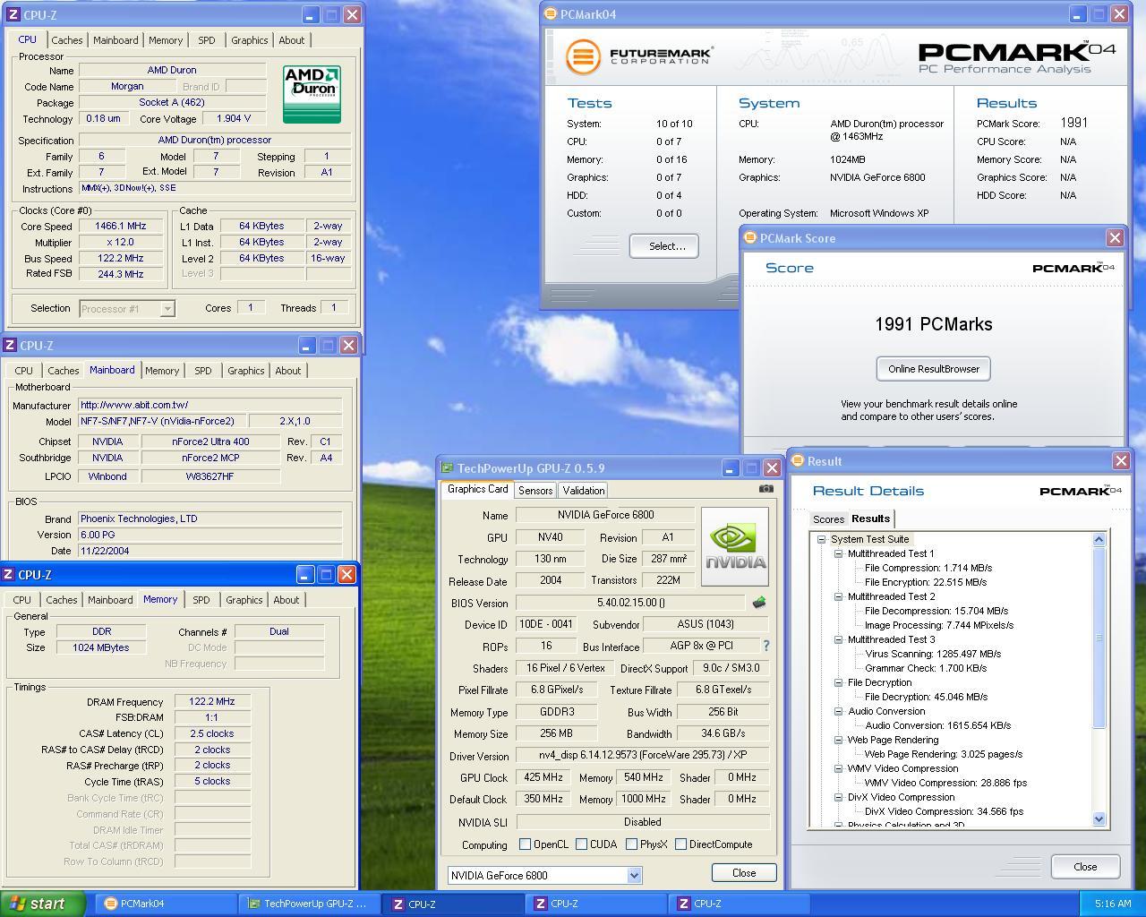
Task: Switch to PCMark04 in the taskbar
Action: pyautogui.click(x=165, y=904)
